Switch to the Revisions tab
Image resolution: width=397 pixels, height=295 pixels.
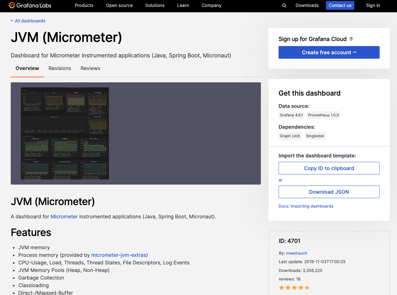point(60,68)
